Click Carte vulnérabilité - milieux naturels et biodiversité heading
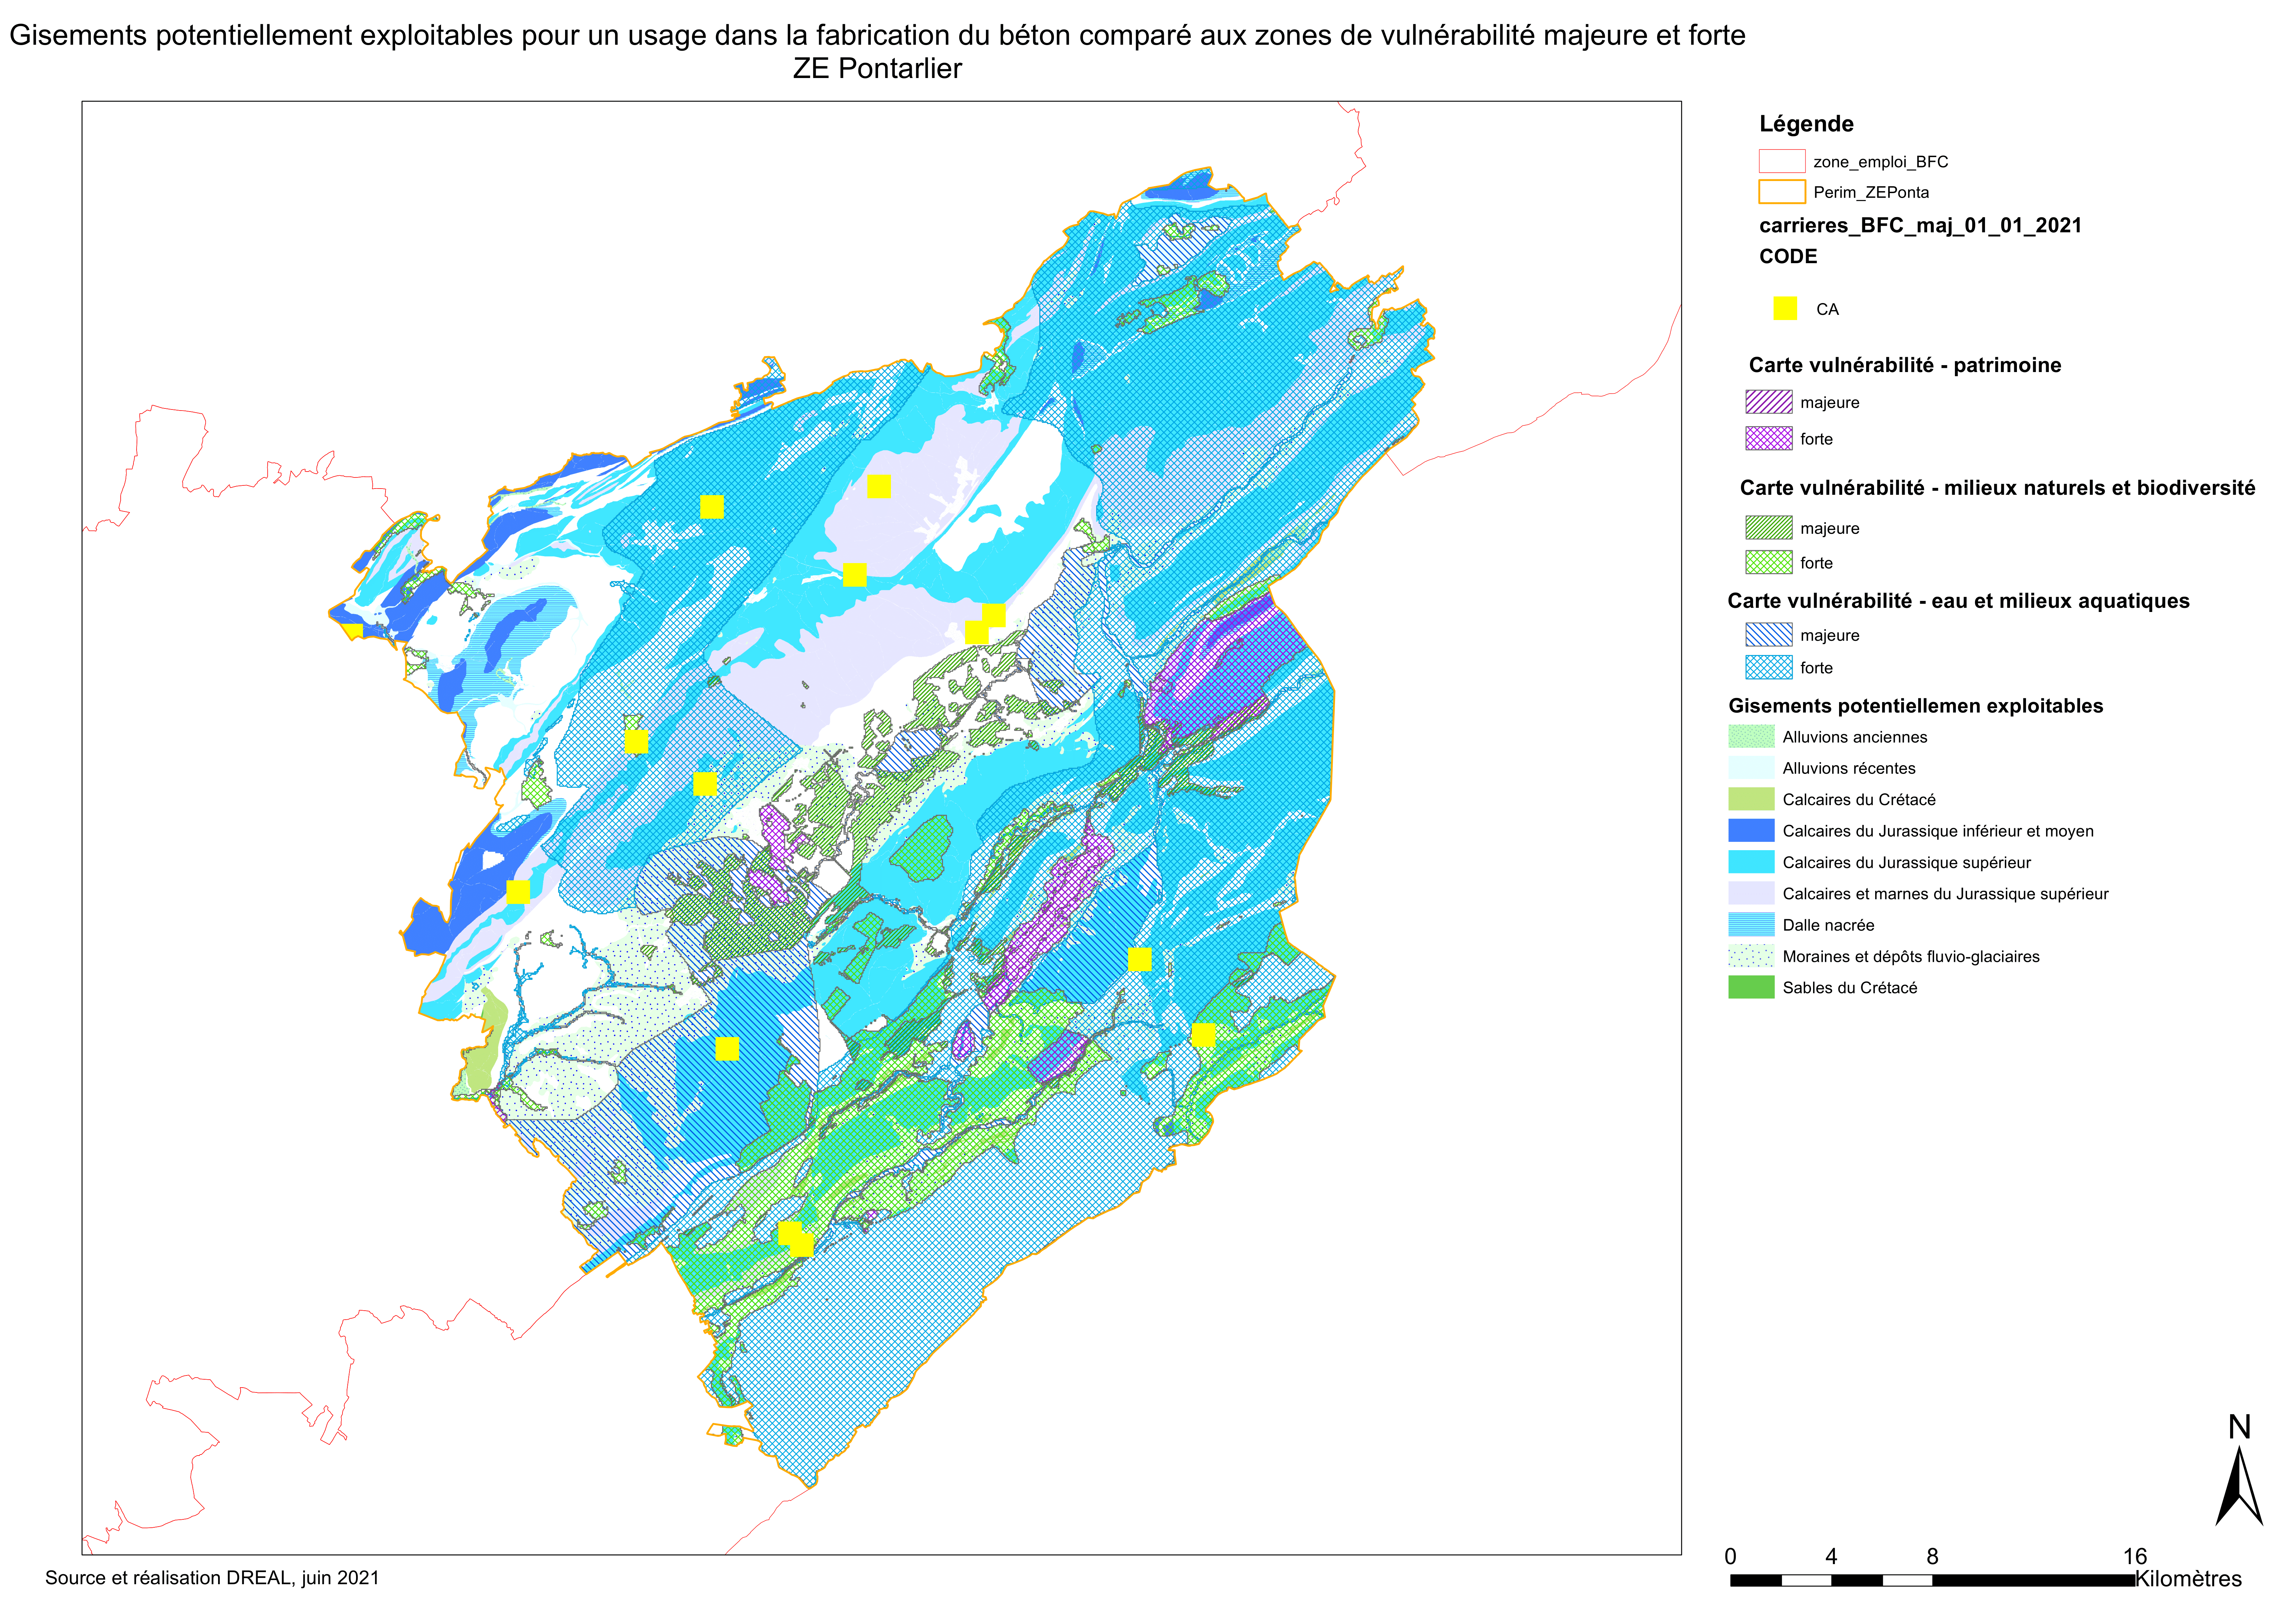Screen dimensions: 2296x1622 [x=1997, y=488]
